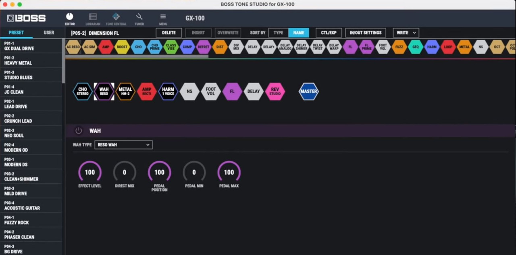Image resolution: width=516 pixels, height=255 pixels.
Task: Pick the teal GEQ block in palette
Action: point(415,47)
